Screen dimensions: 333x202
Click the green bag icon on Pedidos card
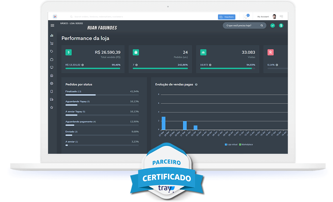coord(136,52)
